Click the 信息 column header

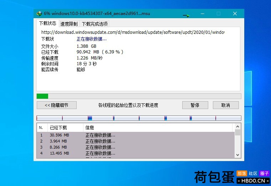coord(158,128)
